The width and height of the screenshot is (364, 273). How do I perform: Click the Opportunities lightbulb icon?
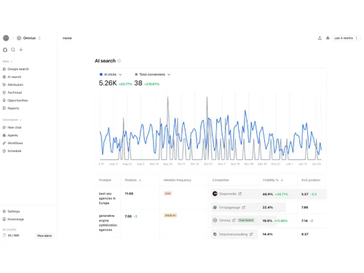4,100
